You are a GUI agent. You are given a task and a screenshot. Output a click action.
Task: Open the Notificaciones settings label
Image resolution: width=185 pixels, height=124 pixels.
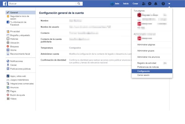(x=17, y=61)
